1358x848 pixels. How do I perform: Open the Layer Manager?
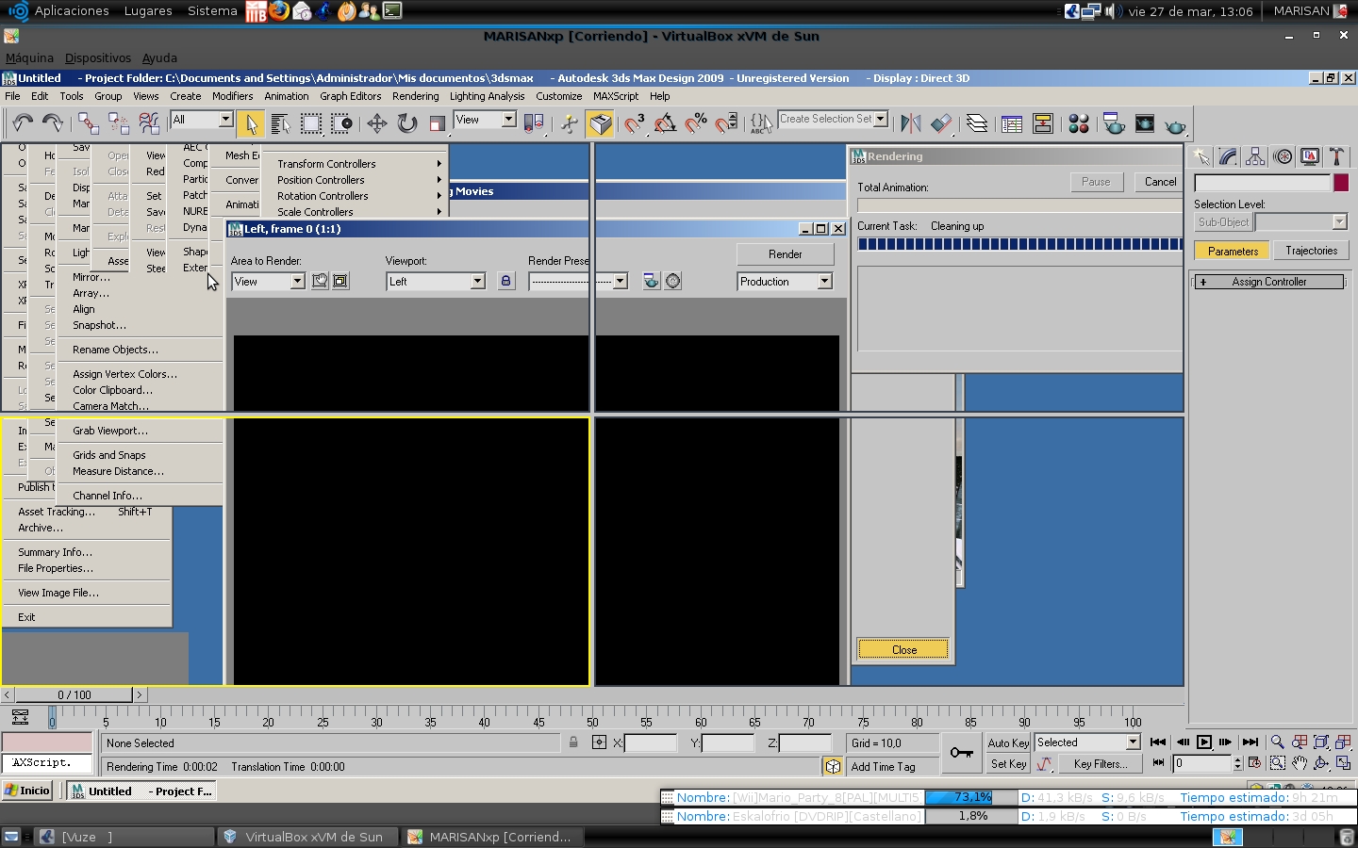pos(977,123)
